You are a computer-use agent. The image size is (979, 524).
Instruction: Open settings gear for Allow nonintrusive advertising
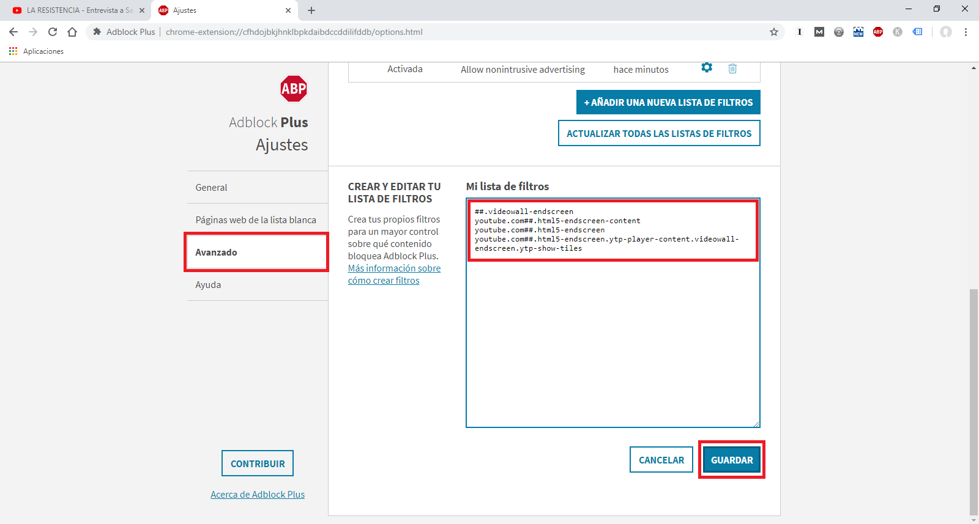(707, 67)
